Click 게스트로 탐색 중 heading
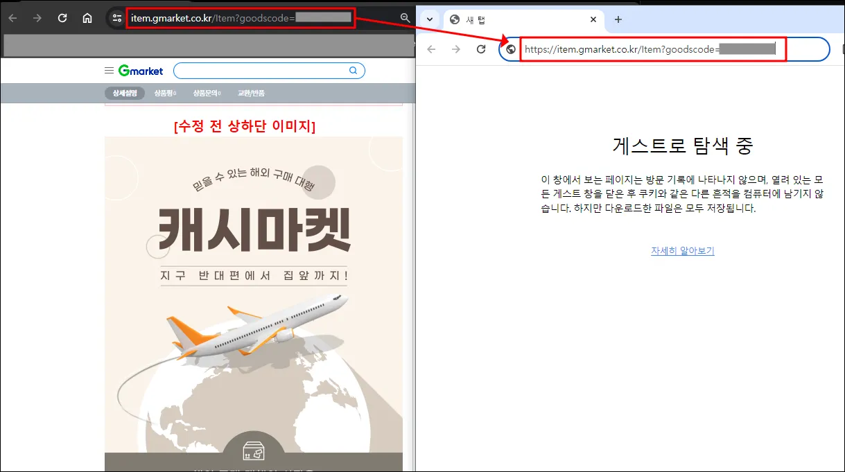 coord(683,146)
